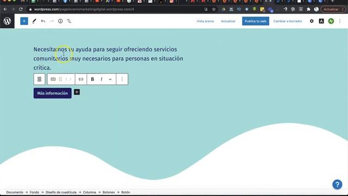The width and height of the screenshot is (348, 196).
Task: Select Columna in the breadcrumb
Action: click(x=89, y=192)
